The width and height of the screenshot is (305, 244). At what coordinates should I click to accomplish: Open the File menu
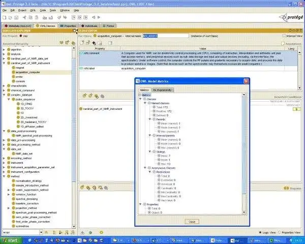pyautogui.click(x=5, y=10)
